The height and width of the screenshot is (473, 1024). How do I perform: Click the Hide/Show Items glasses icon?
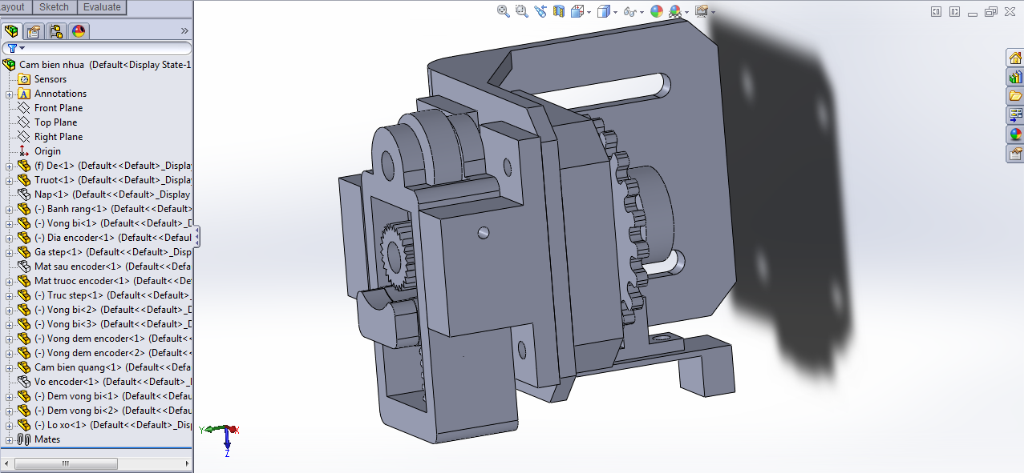pyautogui.click(x=629, y=11)
